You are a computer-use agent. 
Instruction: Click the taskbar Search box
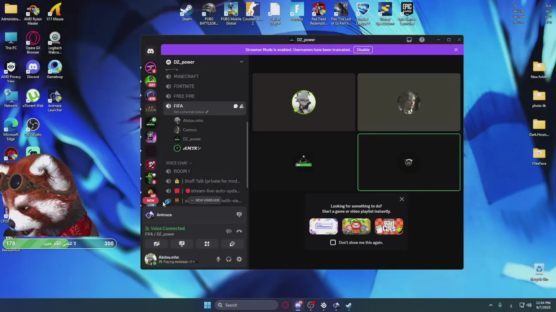pyautogui.click(x=247, y=305)
